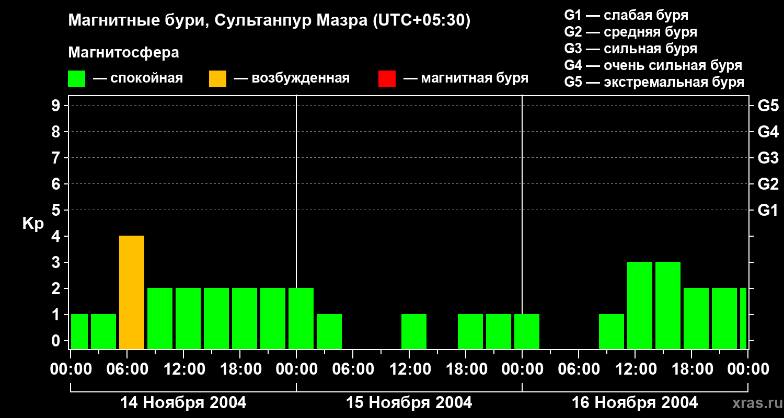Click the «Kp» axis title
784x418 pixels.
[x=33, y=223]
